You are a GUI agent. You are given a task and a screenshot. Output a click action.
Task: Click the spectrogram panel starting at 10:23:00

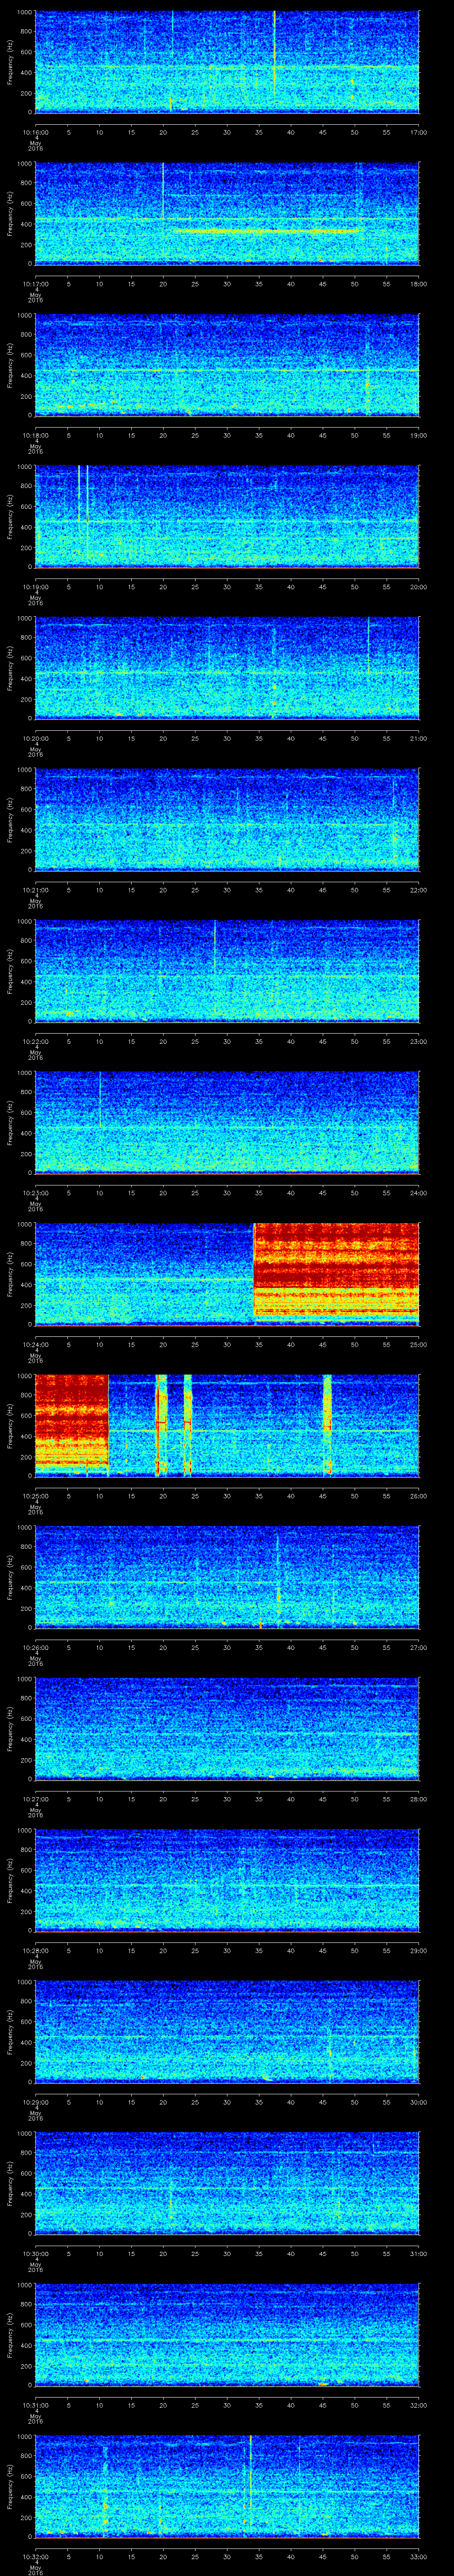coord(227,1122)
